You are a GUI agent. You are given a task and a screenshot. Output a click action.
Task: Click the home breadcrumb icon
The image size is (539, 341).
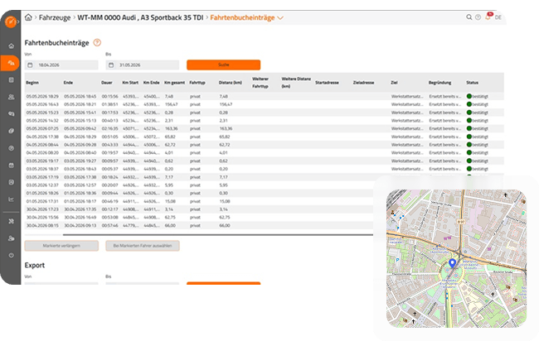(x=28, y=17)
